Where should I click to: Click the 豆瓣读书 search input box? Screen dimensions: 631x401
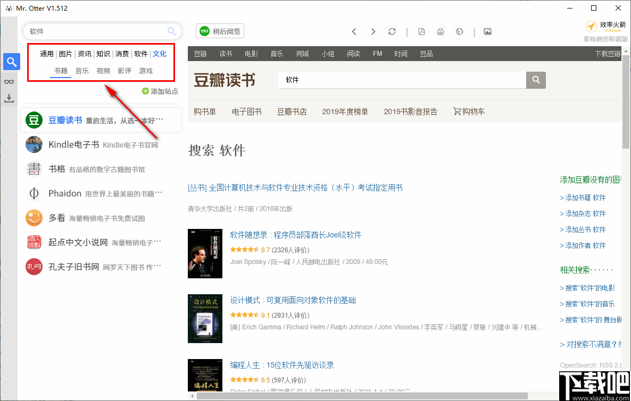(402, 80)
